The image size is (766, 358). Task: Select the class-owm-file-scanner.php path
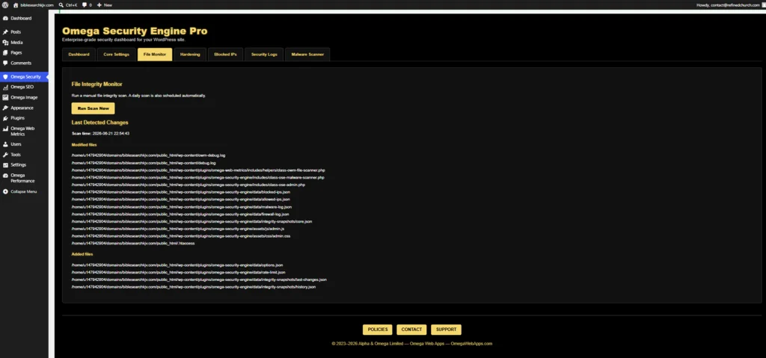(x=198, y=170)
